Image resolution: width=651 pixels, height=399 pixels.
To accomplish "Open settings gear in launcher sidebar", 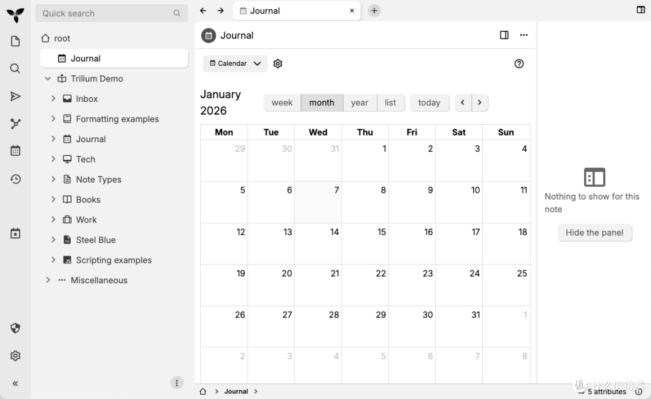I will (15, 356).
